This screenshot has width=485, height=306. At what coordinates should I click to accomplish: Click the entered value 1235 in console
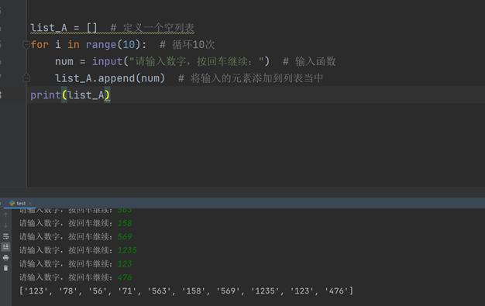[x=127, y=250]
